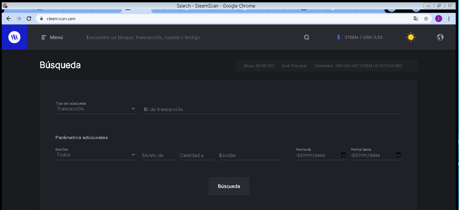Toggle light theme with the sun icon

coord(411,38)
